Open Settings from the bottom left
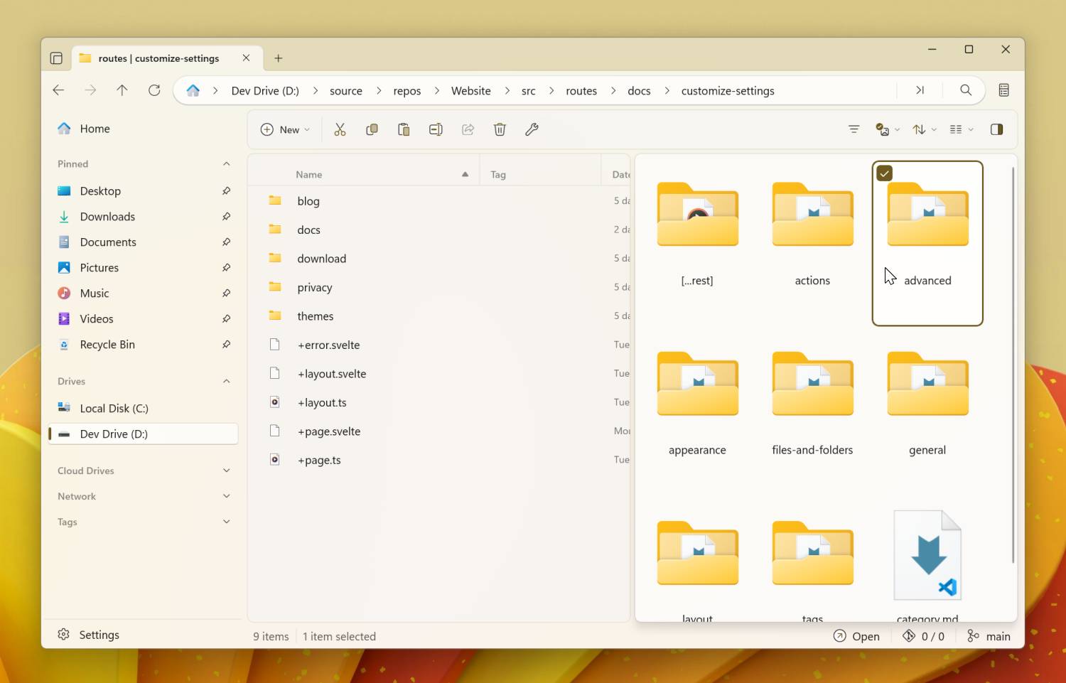Image resolution: width=1066 pixels, height=683 pixels. tap(88, 635)
